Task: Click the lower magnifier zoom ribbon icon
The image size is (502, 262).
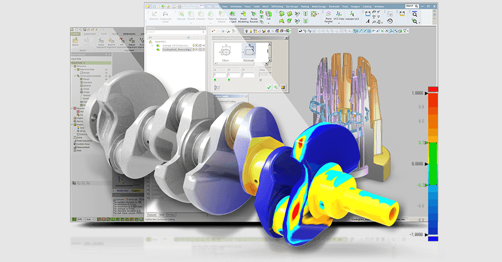Action: (415, 22)
